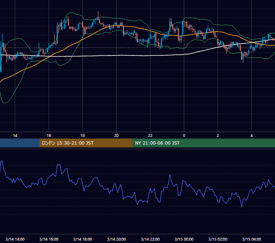
Task: Click the 3/14 20:00 date label
Action: pyautogui.click(x=116, y=239)
